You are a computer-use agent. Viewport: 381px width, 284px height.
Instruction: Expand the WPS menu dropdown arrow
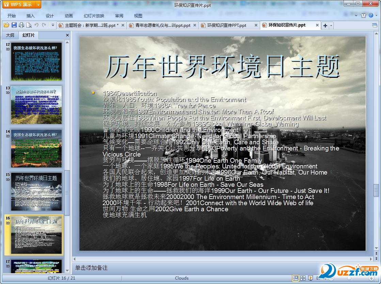pos(38,5)
